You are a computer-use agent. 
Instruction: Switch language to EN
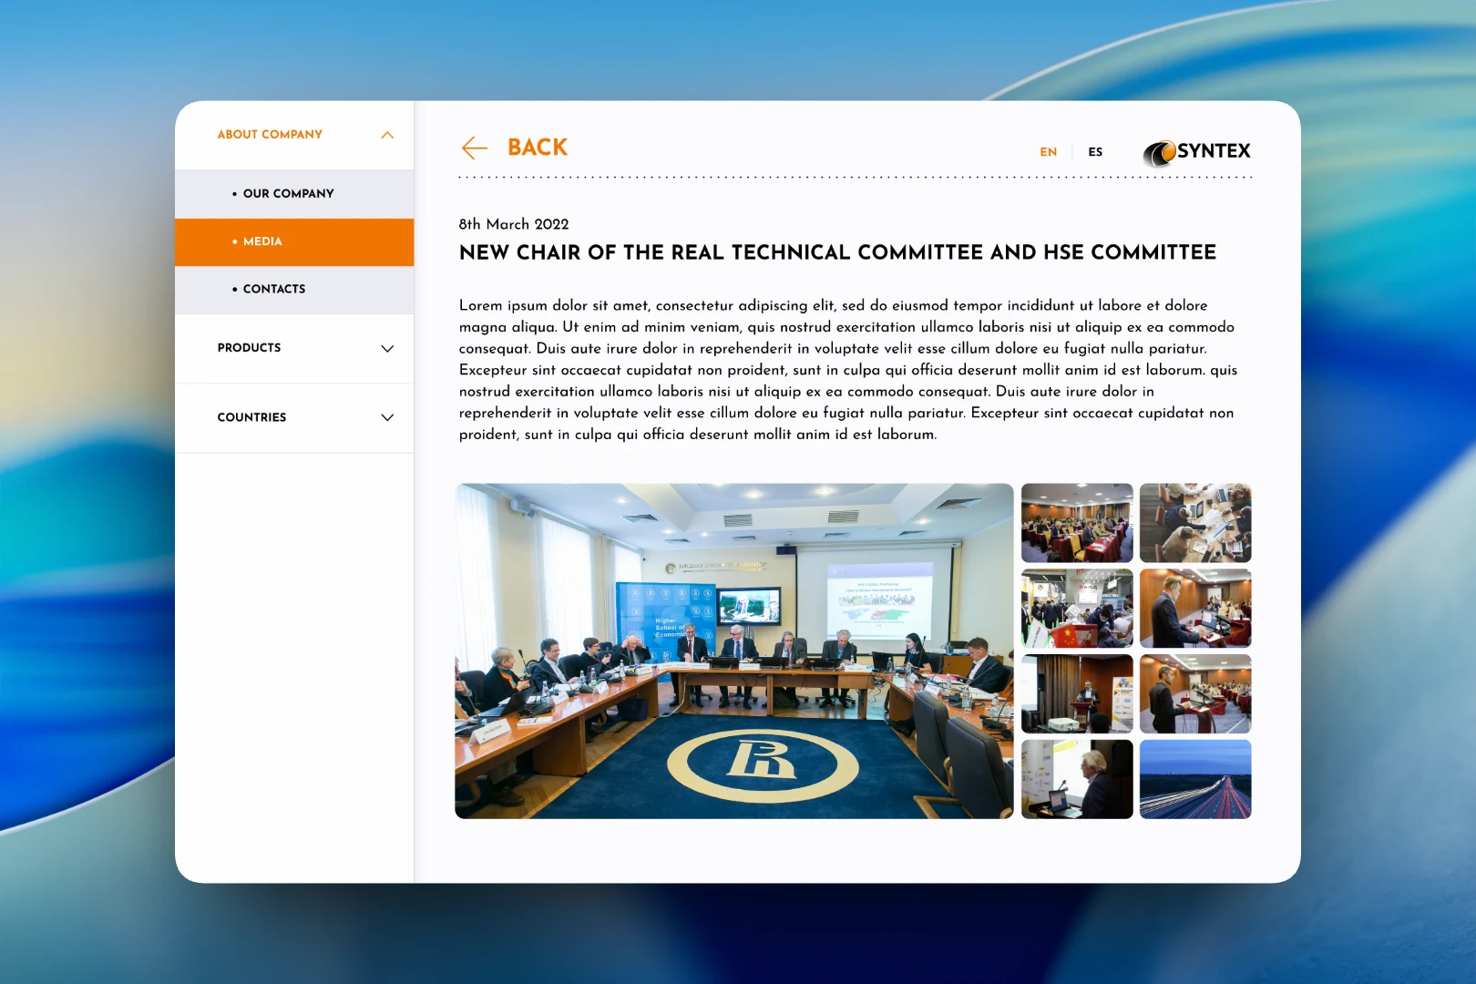1049,152
